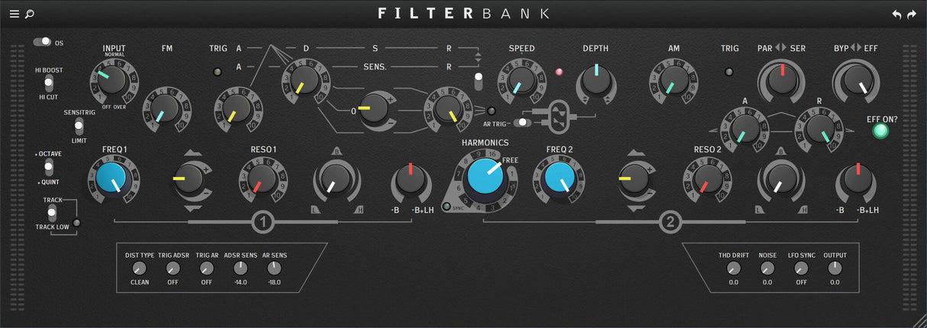
Task: Click the down arrow below filter 2 modulation knob
Action: [x=636, y=207]
